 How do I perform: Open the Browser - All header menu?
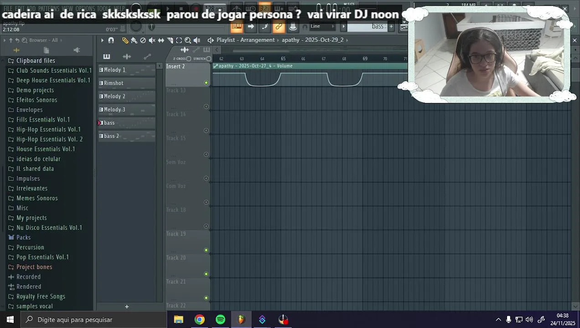pyautogui.click(x=43, y=40)
